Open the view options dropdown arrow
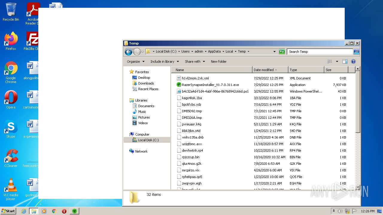 pos(337,62)
